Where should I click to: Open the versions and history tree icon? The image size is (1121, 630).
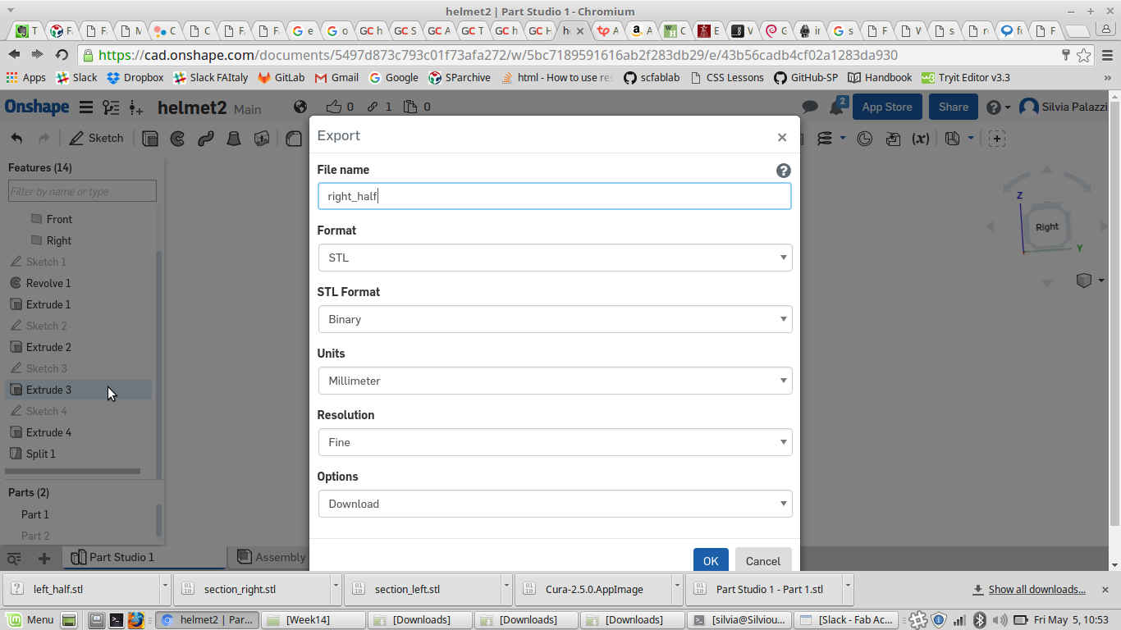point(111,107)
